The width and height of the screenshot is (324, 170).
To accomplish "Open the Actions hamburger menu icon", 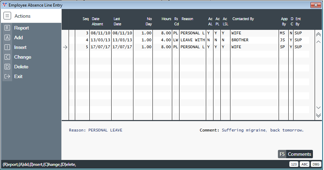I will coord(7,16).
